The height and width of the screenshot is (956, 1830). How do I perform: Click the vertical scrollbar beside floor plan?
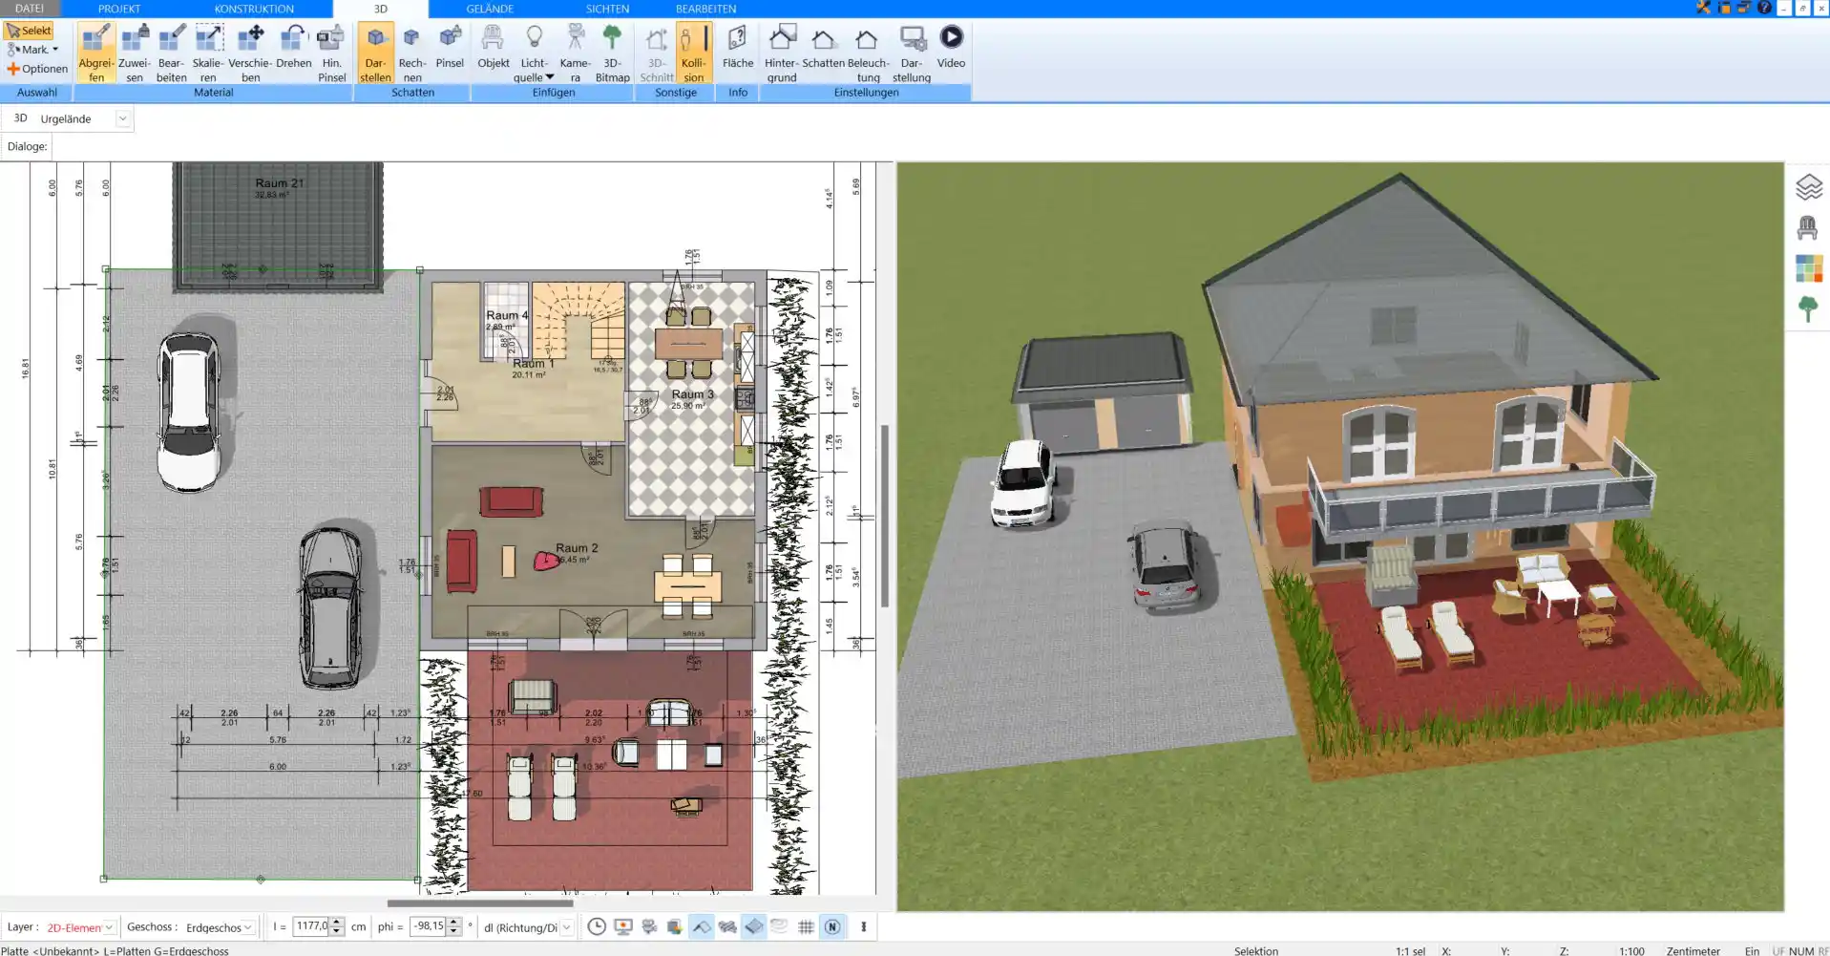(x=885, y=516)
